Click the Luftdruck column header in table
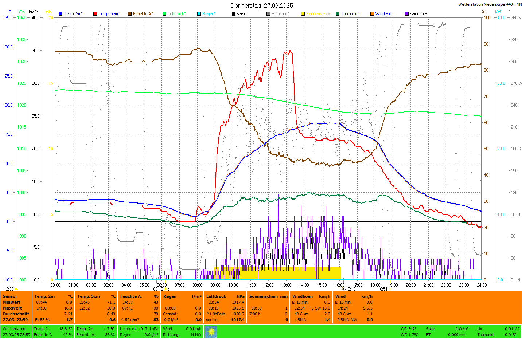522x339 pixels. pyautogui.click(x=216, y=296)
